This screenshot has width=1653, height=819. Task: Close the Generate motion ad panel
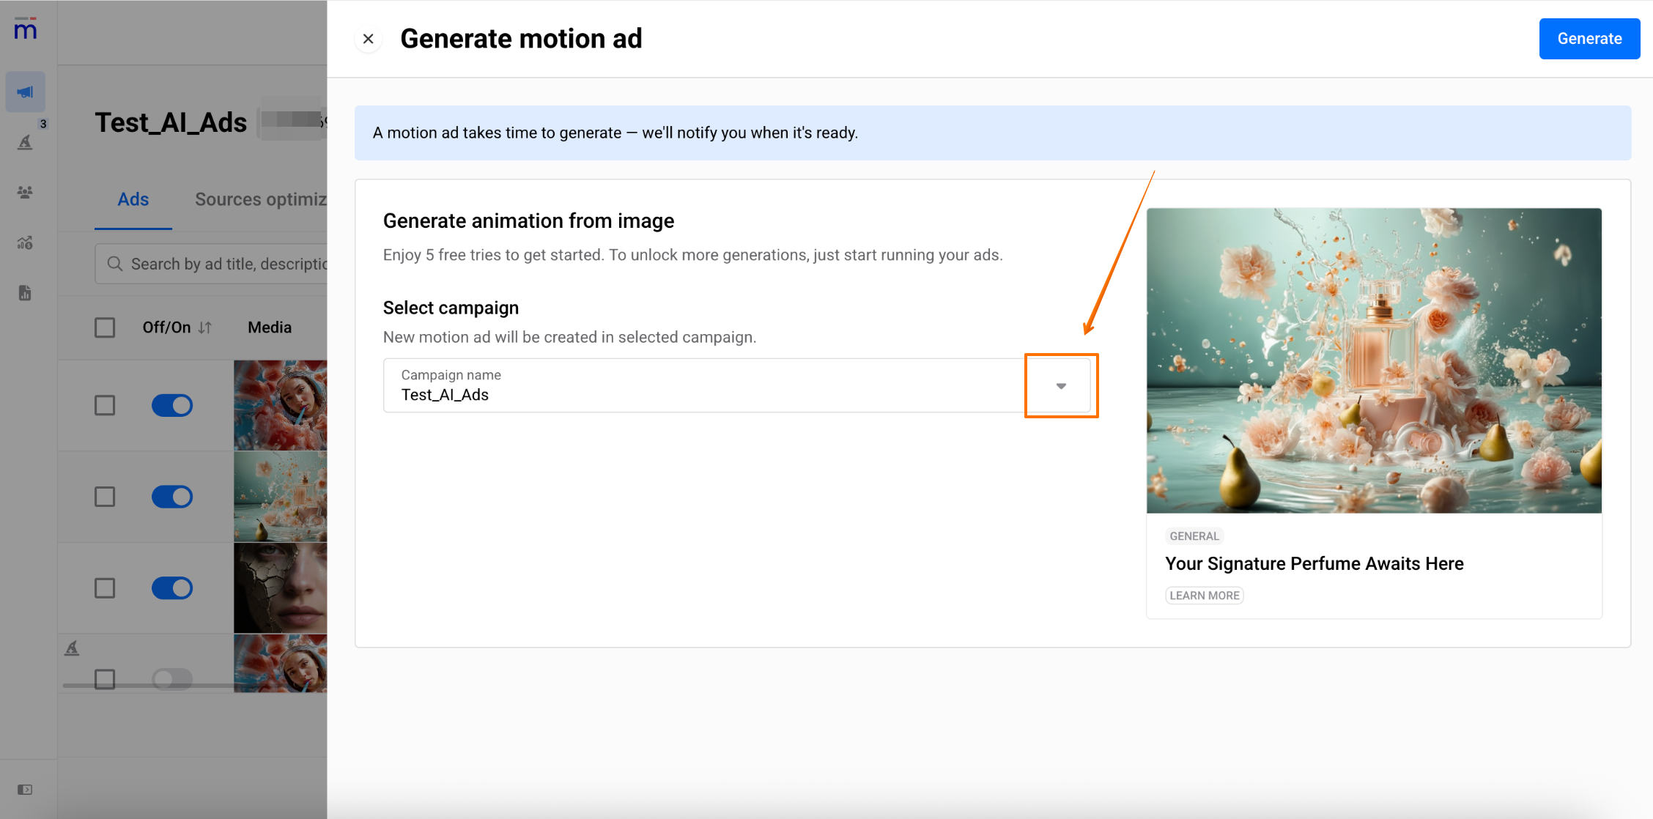click(x=369, y=39)
